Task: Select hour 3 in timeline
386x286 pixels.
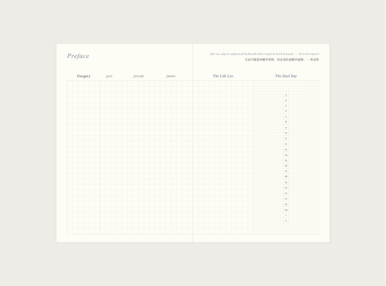Action: [286, 95]
